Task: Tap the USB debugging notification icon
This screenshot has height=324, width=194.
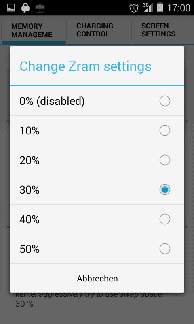Action: point(40,8)
